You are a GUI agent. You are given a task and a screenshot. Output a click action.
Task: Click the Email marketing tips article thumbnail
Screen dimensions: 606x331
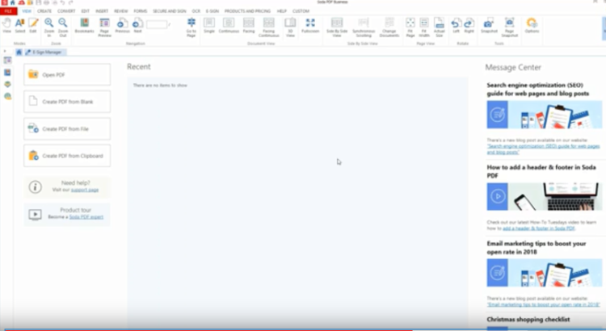click(x=544, y=273)
